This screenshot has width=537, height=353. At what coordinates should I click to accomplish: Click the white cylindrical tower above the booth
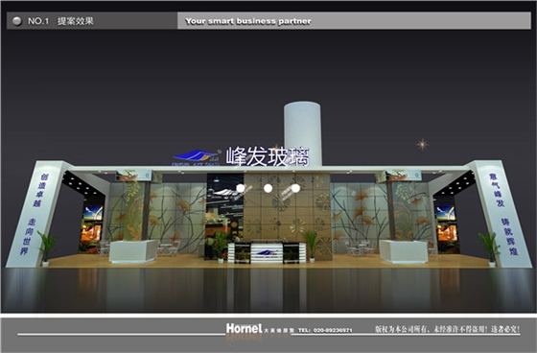tap(302, 133)
